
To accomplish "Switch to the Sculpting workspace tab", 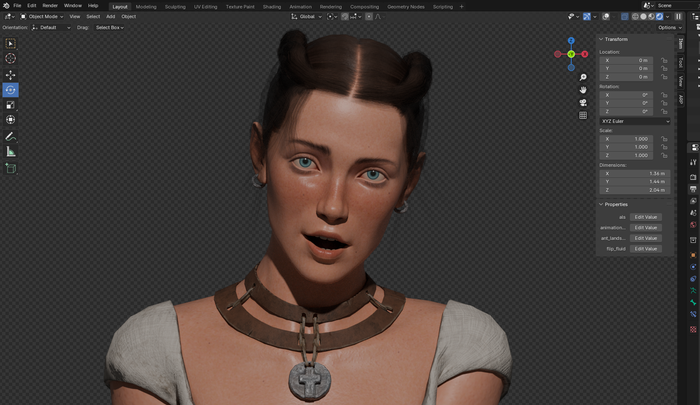I will click(175, 7).
